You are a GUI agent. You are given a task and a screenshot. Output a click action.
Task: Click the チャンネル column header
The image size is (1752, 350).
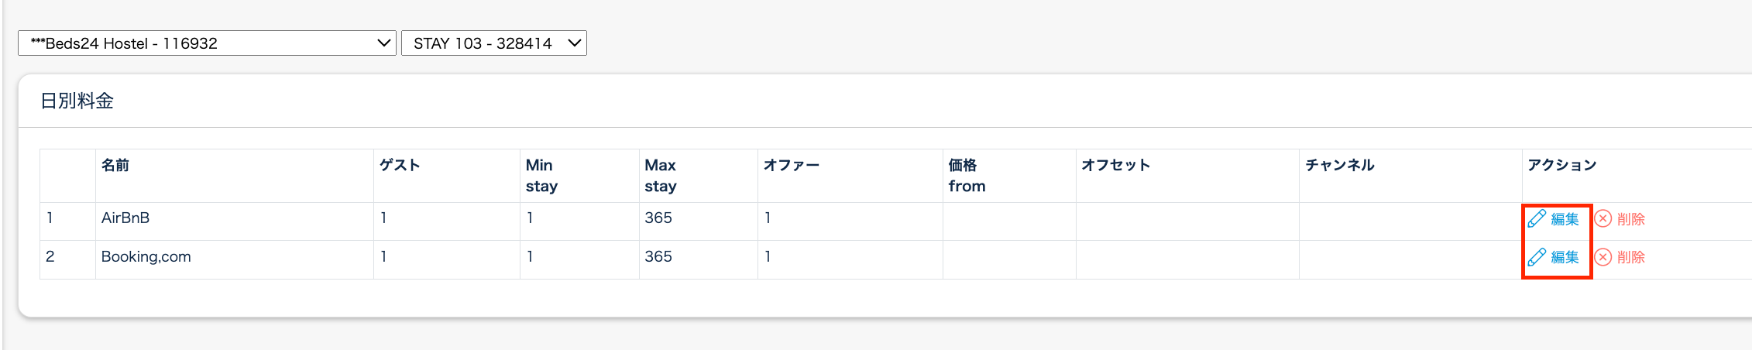tap(1339, 165)
